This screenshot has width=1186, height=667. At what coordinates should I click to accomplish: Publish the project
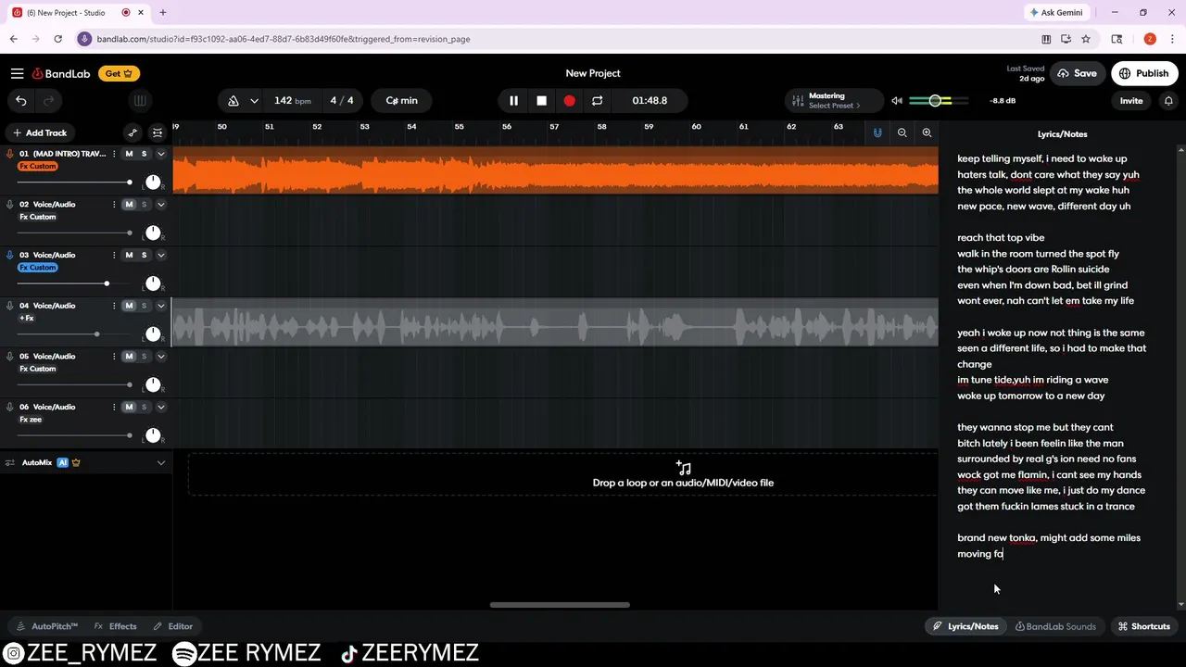click(x=1144, y=73)
